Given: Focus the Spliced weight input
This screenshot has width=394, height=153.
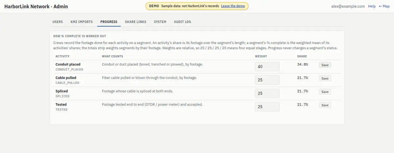Looking at the screenshot, I should click(267, 93).
